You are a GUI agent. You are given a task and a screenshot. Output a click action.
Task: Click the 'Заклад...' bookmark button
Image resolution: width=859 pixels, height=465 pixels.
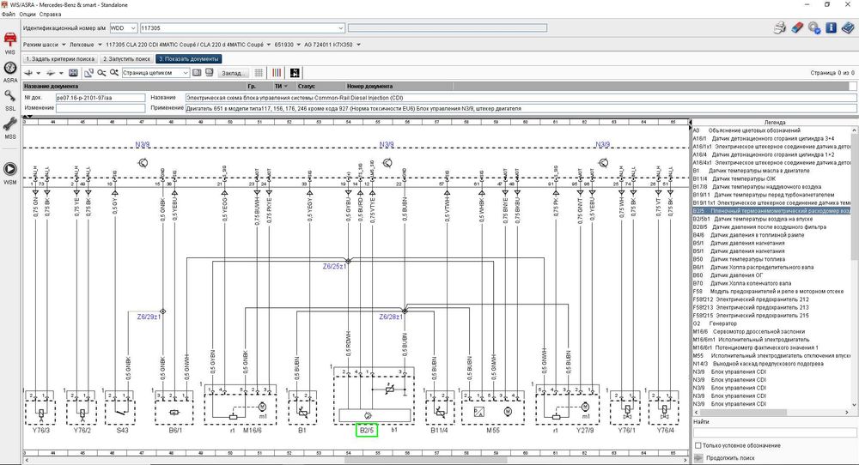pyautogui.click(x=234, y=73)
